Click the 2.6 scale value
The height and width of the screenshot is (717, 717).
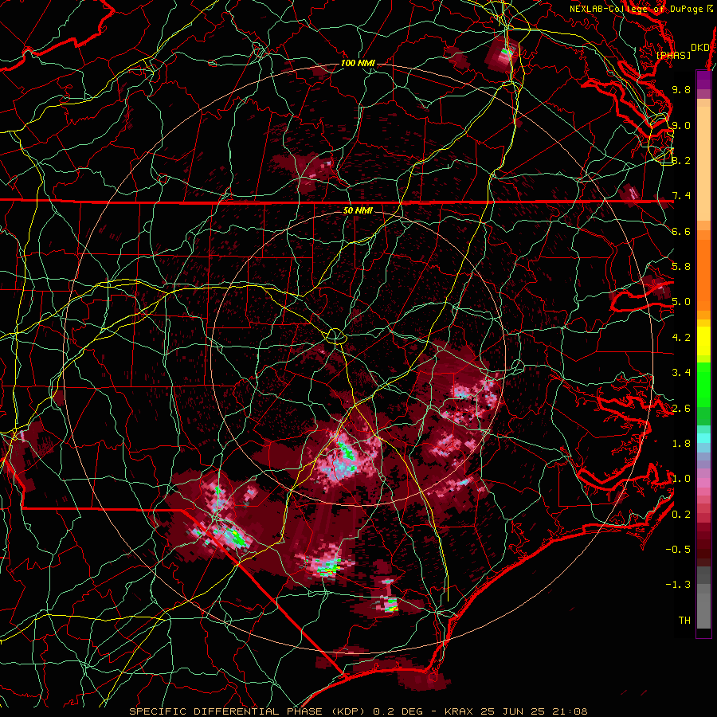pyautogui.click(x=681, y=409)
